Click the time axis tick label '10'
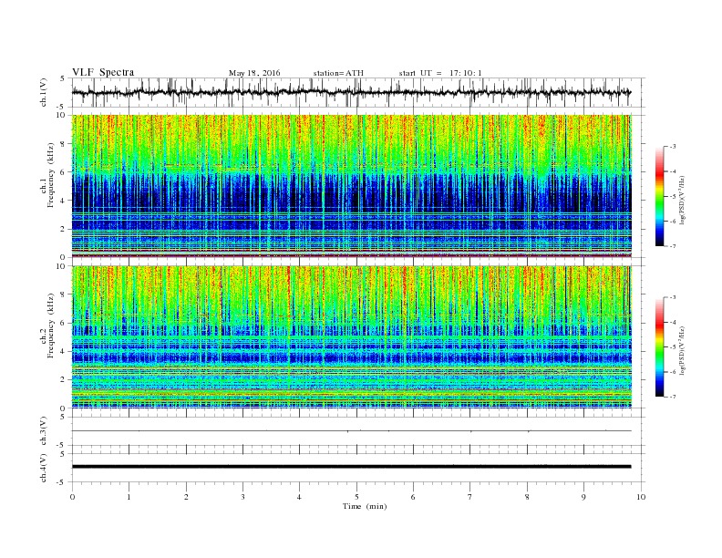 (641, 497)
